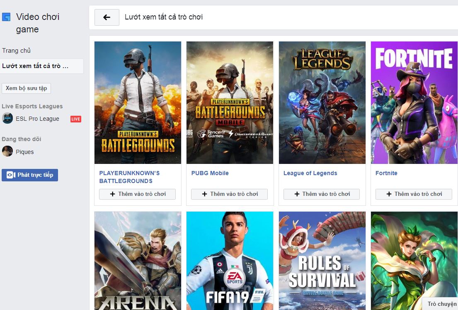Open the ESL Pro League avatar
458x310 pixels.
7,118
